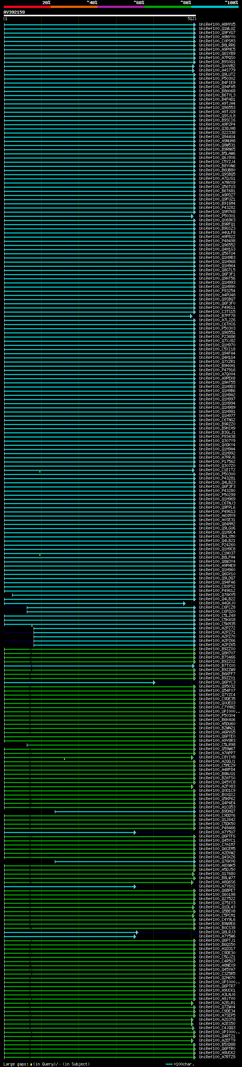Viewport: 242px width, 1067px height.
Task: Select hit label UniRef100_Q2H670
Action: point(217,978)
